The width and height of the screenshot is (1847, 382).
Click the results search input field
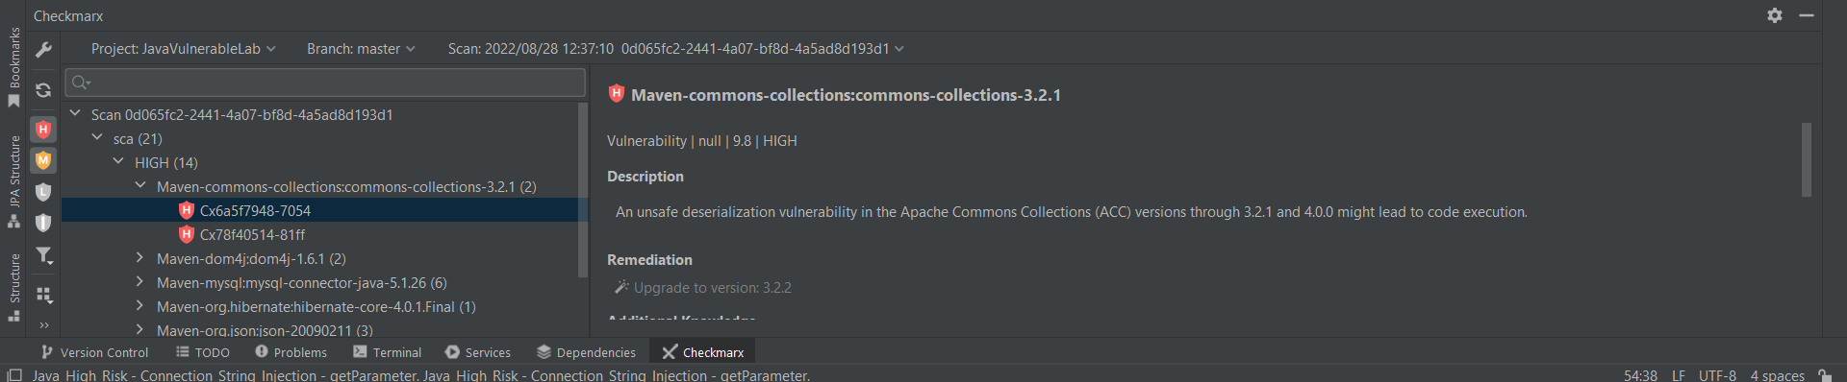[325, 83]
